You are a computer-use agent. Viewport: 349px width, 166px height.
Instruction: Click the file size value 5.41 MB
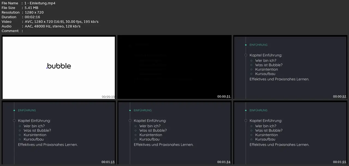[31, 8]
